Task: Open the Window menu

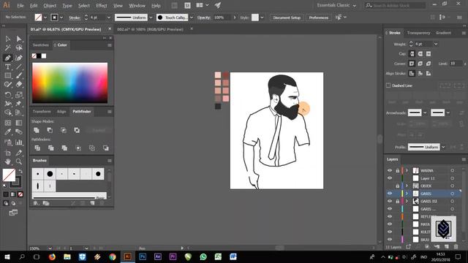Action: (137, 6)
